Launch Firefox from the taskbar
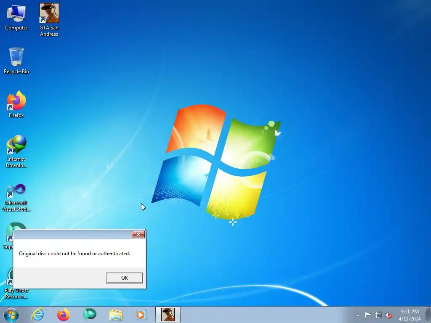This screenshot has width=431, height=323. coord(64,315)
